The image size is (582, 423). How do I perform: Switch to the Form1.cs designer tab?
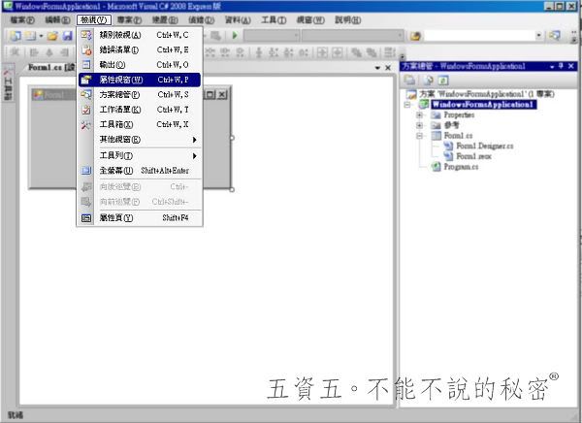pyautogui.click(x=45, y=68)
